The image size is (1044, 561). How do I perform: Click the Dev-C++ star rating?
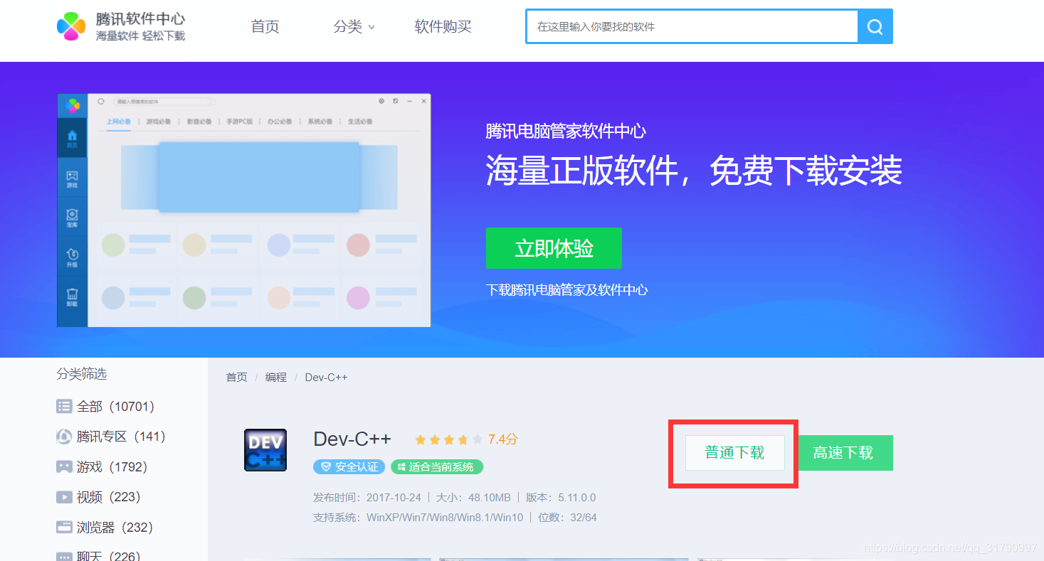tap(449, 440)
